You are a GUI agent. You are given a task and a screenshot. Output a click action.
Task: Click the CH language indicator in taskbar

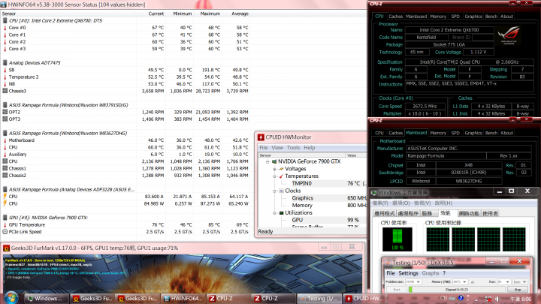[443, 299]
